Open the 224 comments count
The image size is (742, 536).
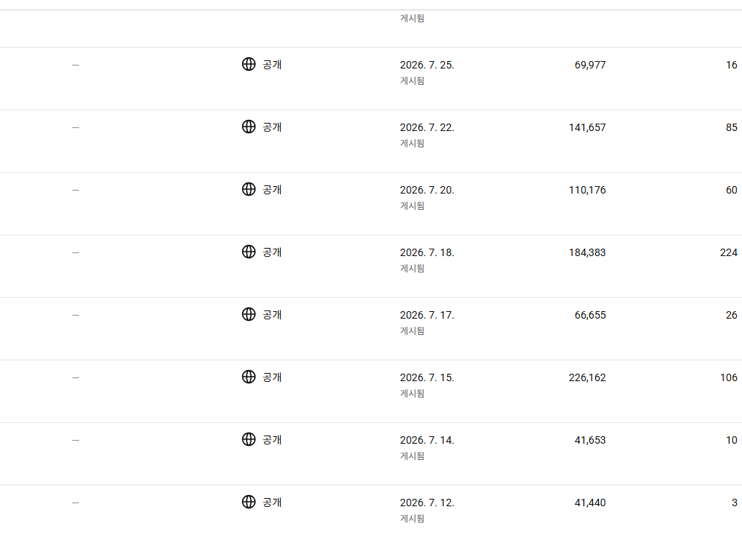729,252
